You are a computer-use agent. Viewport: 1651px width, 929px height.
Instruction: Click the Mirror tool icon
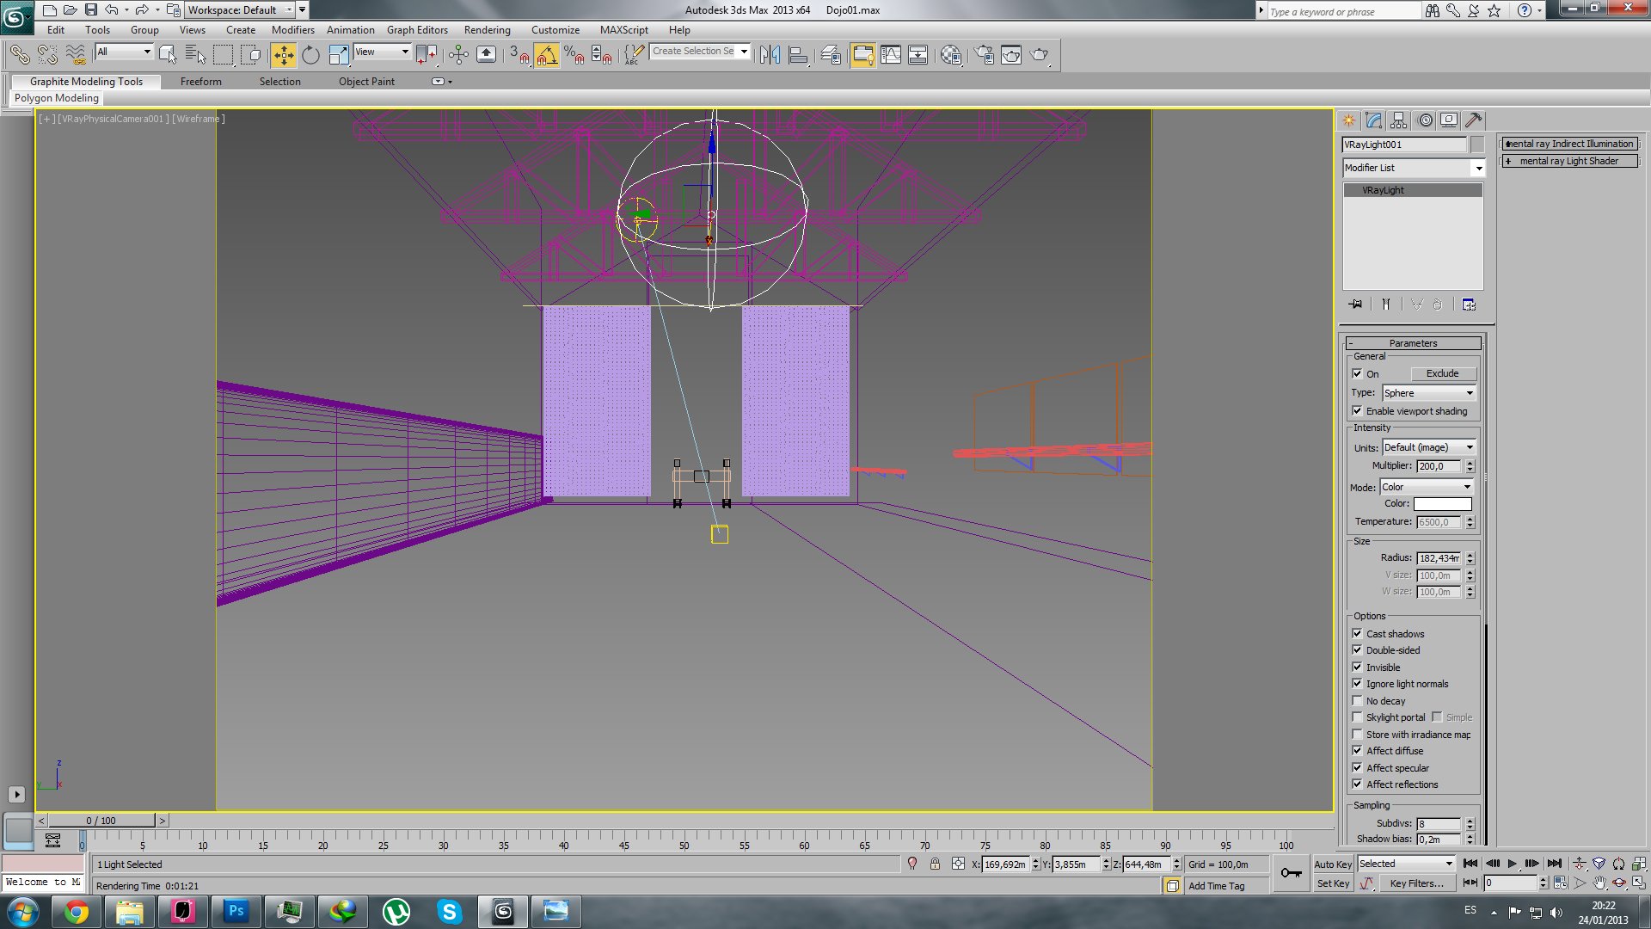tap(770, 55)
